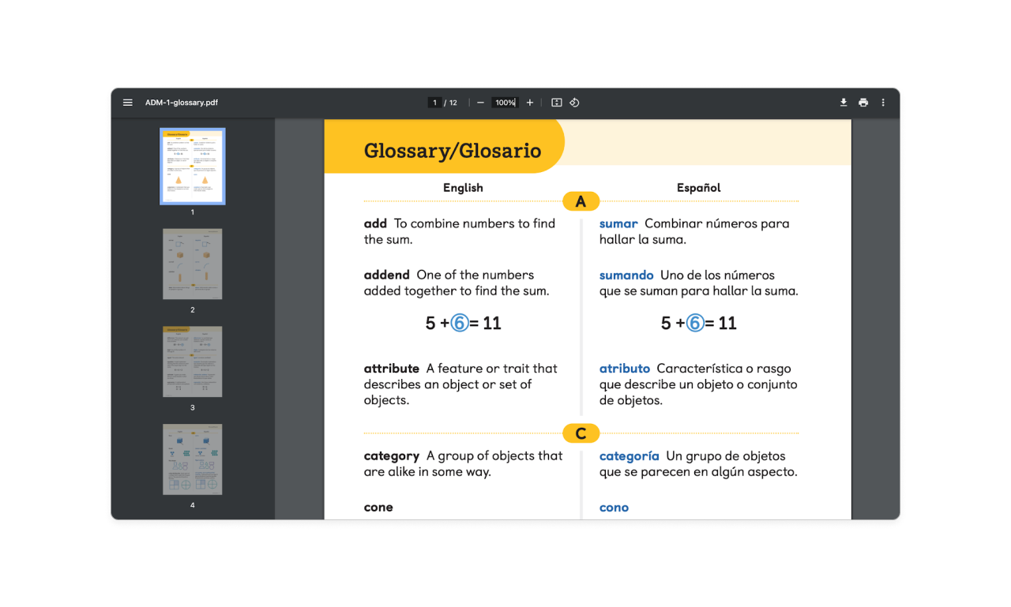Click the ADM-1-glossary.pdf title text
1011x607 pixels.
pos(181,103)
